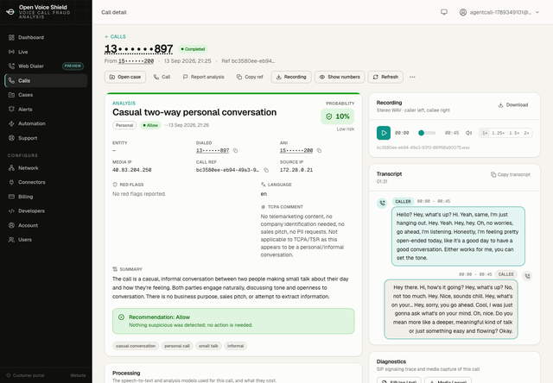Open Account settings
The width and height of the screenshot is (553, 383).
click(x=46, y=225)
